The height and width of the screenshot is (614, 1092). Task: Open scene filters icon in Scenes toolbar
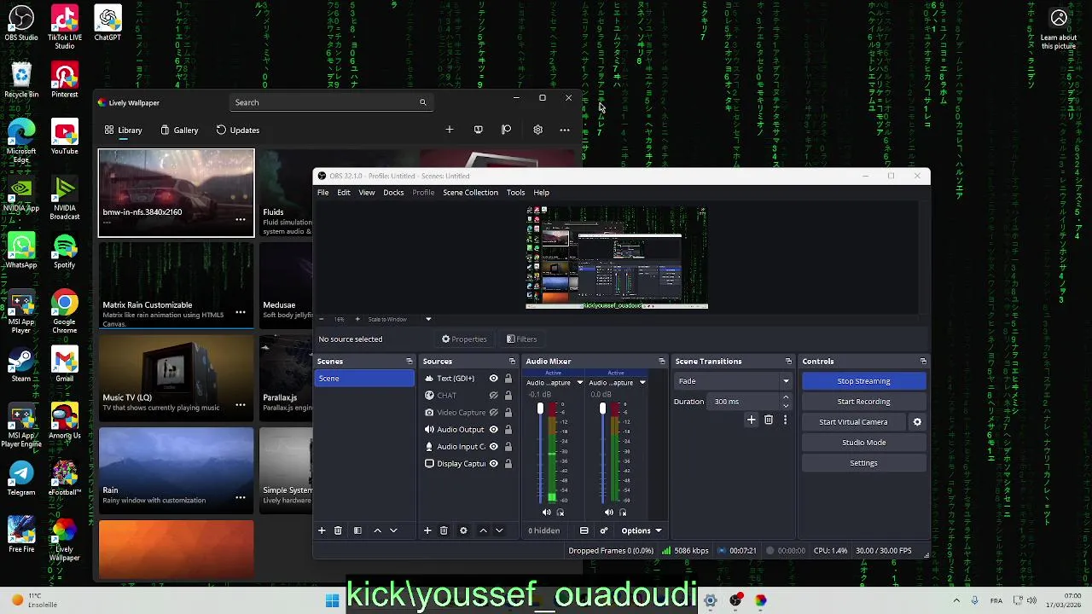click(357, 530)
